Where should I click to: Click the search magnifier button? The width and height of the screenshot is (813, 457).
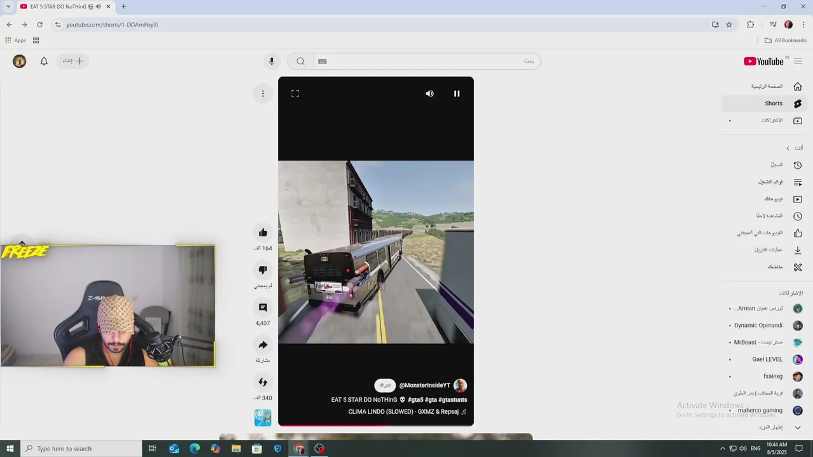coord(300,61)
